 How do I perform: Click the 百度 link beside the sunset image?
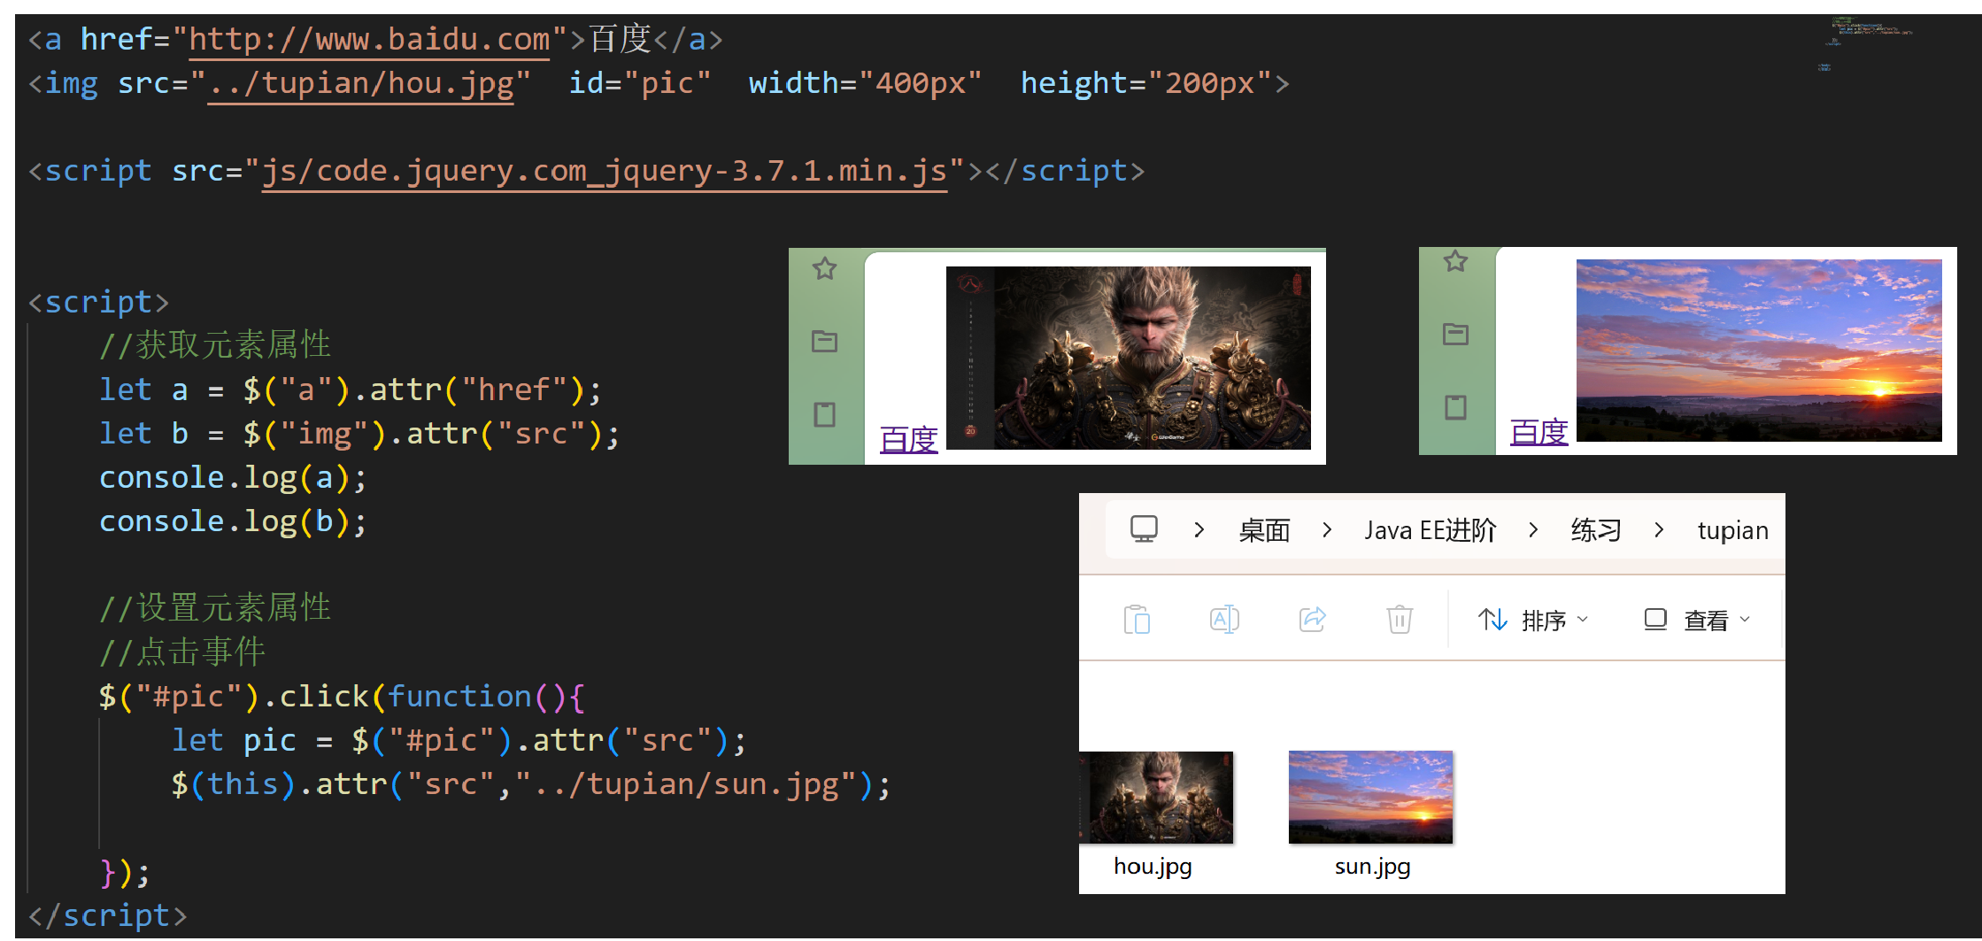[1539, 432]
